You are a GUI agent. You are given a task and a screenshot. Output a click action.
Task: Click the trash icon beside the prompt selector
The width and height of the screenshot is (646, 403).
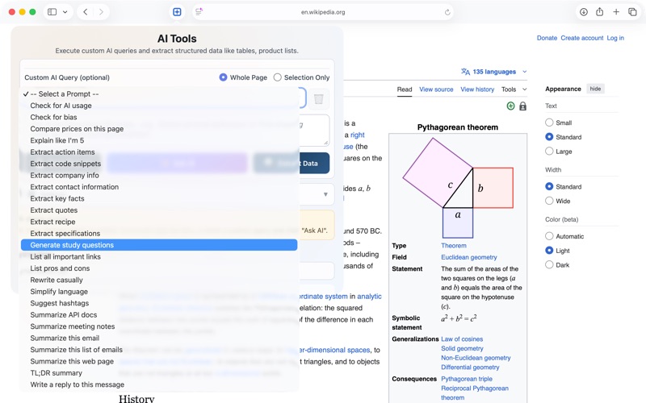(x=318, y=99)
